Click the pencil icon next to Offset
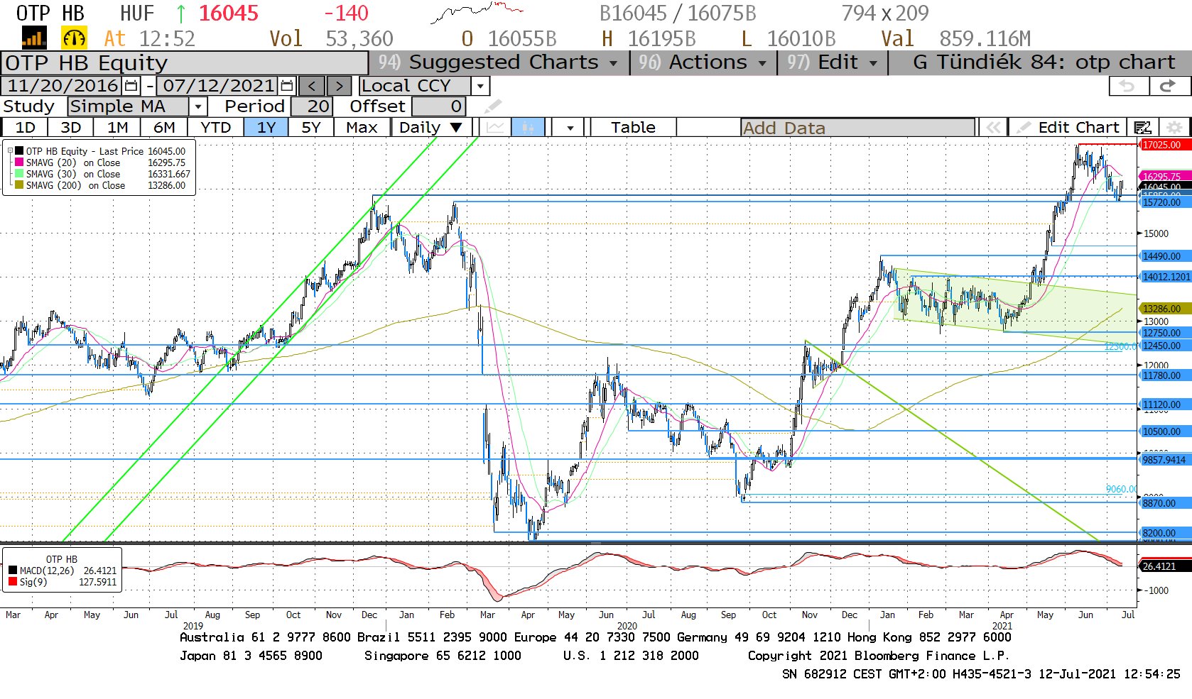 click(x=492, y=106)
